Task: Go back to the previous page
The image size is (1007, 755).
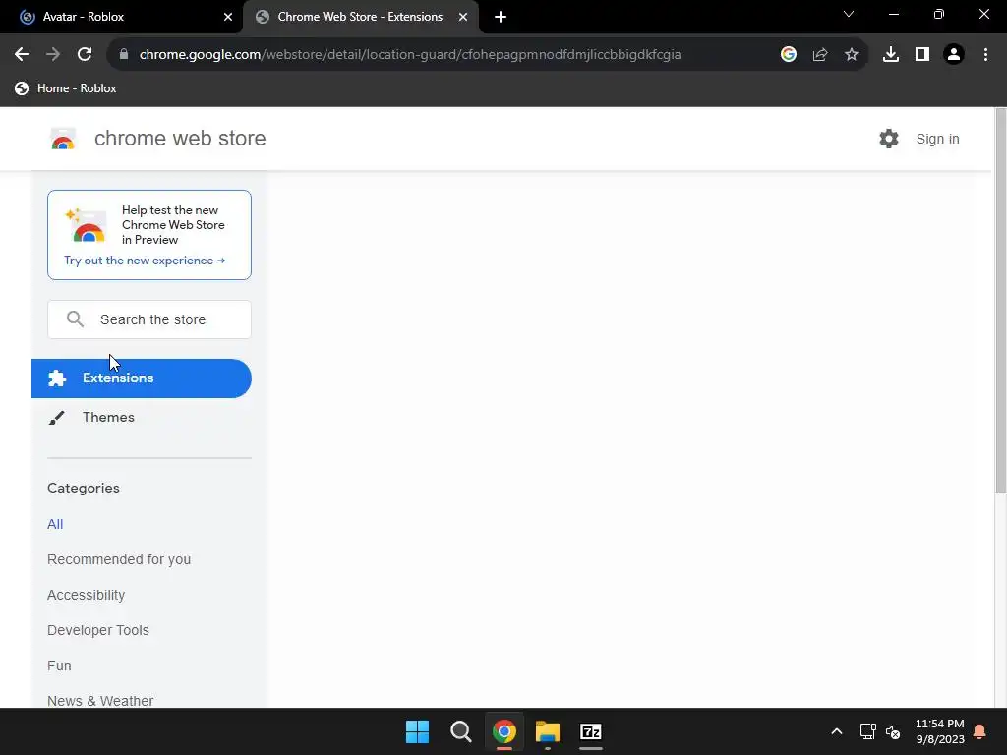Action: pos(22,55)
